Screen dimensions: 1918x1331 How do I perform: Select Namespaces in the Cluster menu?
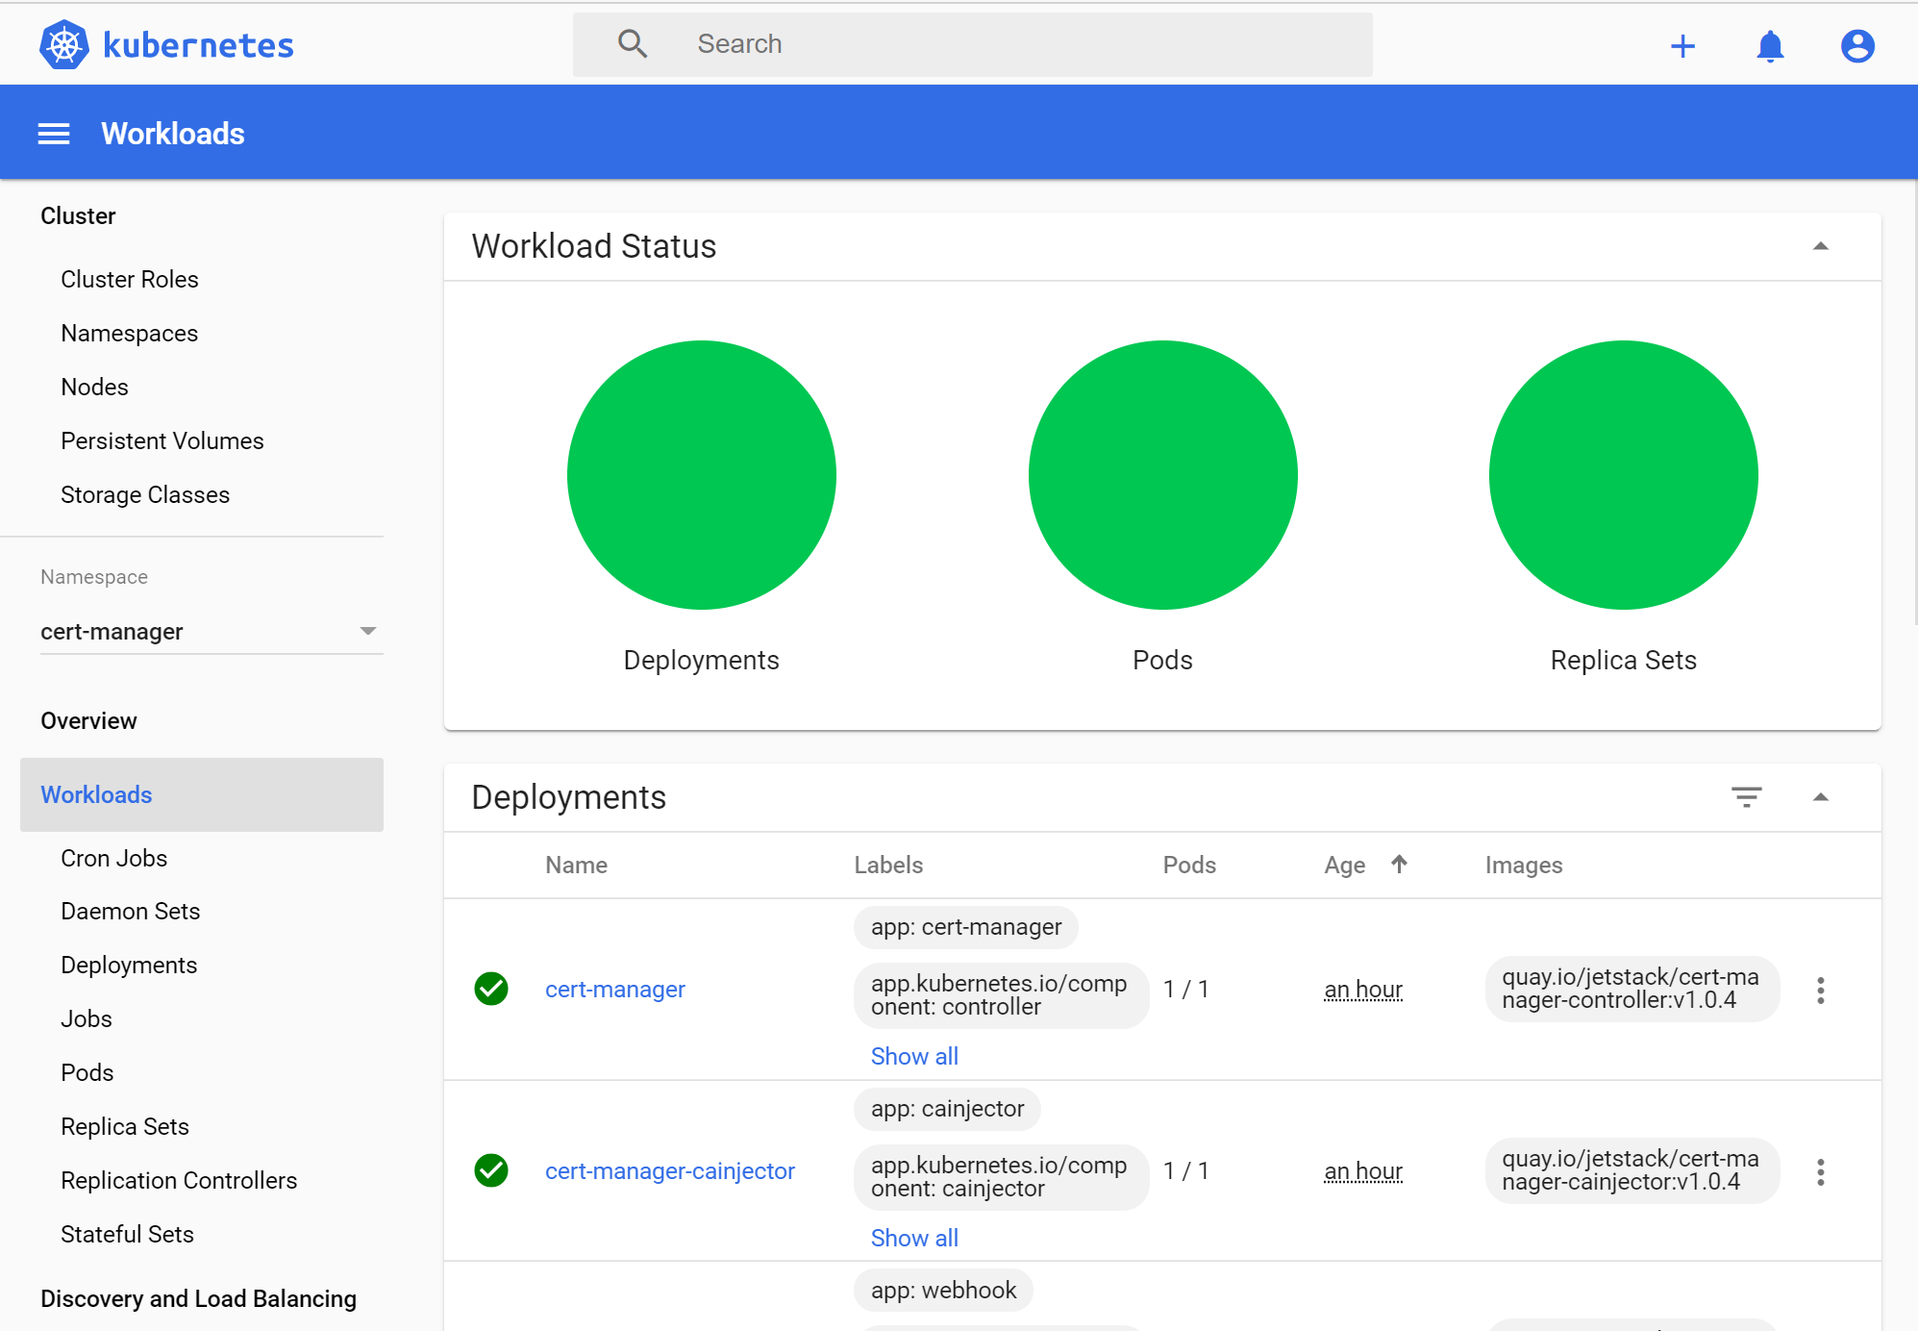129,333
